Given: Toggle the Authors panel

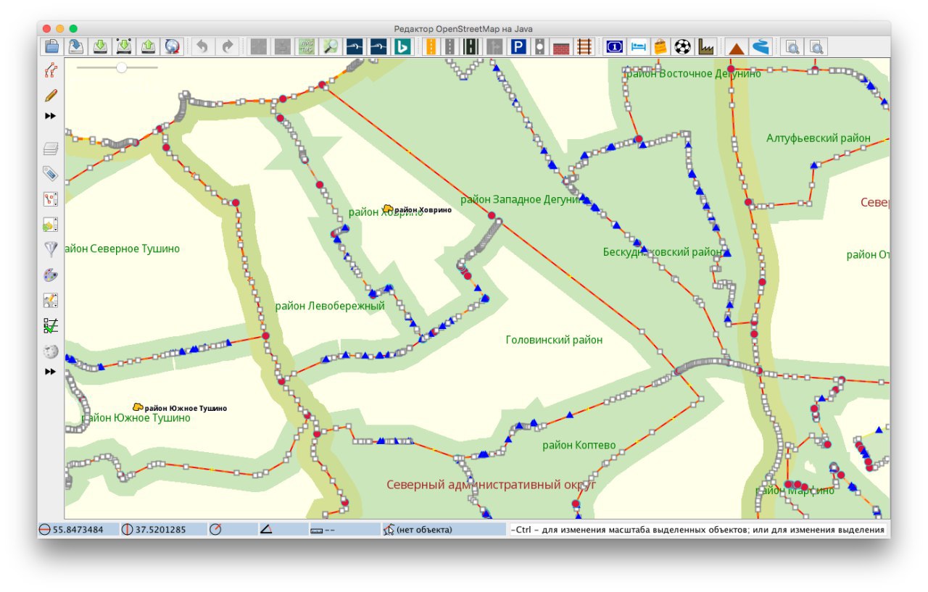Looking at the screenshot, I should 50,301.
